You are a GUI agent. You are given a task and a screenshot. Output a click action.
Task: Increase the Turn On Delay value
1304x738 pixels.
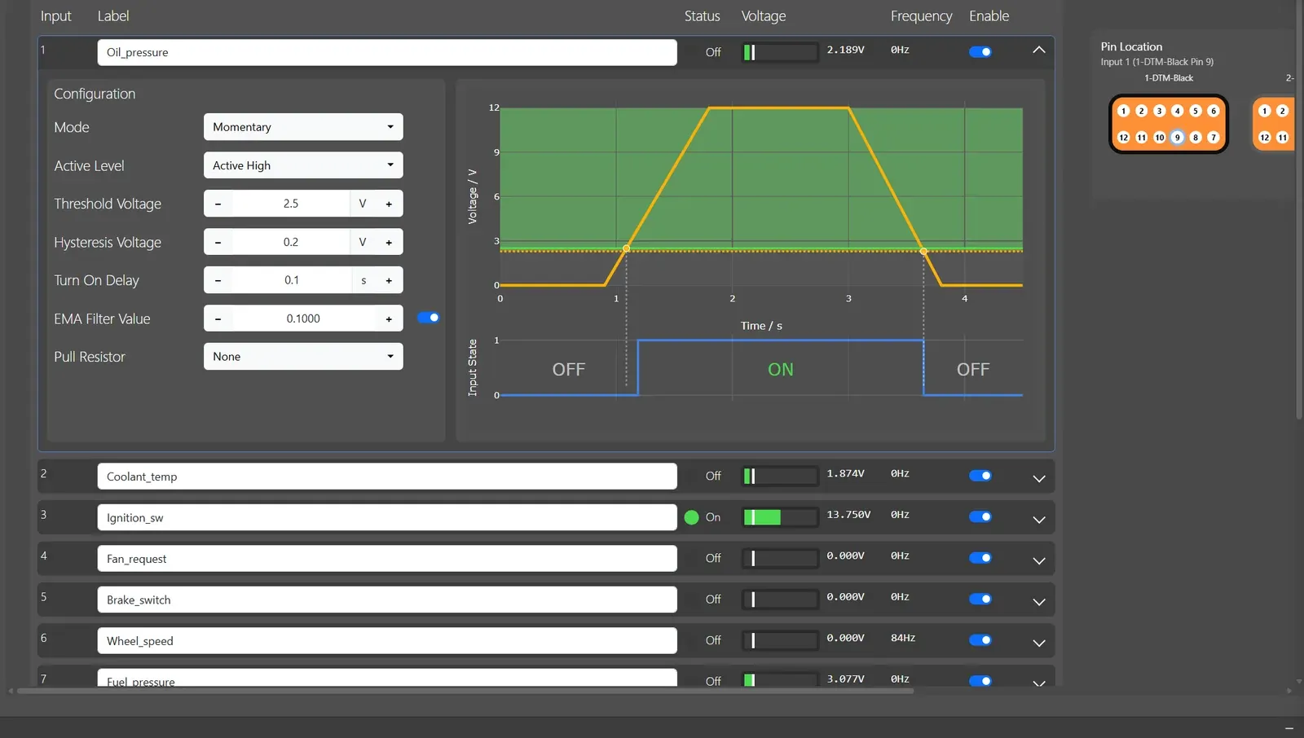point(389,280)
